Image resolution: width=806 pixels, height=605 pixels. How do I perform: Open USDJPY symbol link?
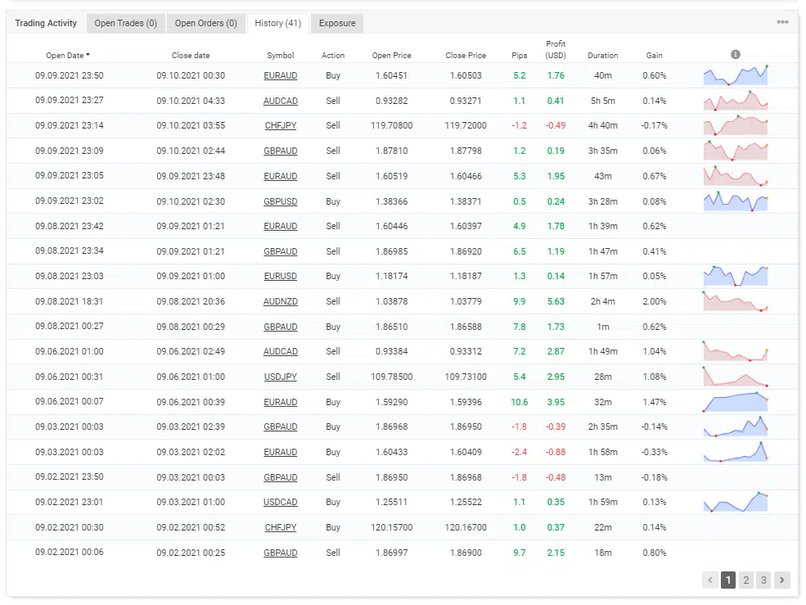(x=281, y=377)
